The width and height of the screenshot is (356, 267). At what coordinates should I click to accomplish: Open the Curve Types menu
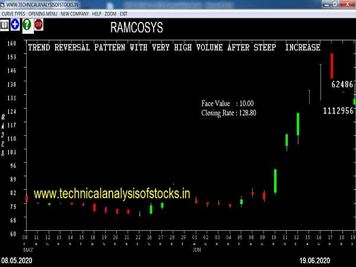coord(12,13)
